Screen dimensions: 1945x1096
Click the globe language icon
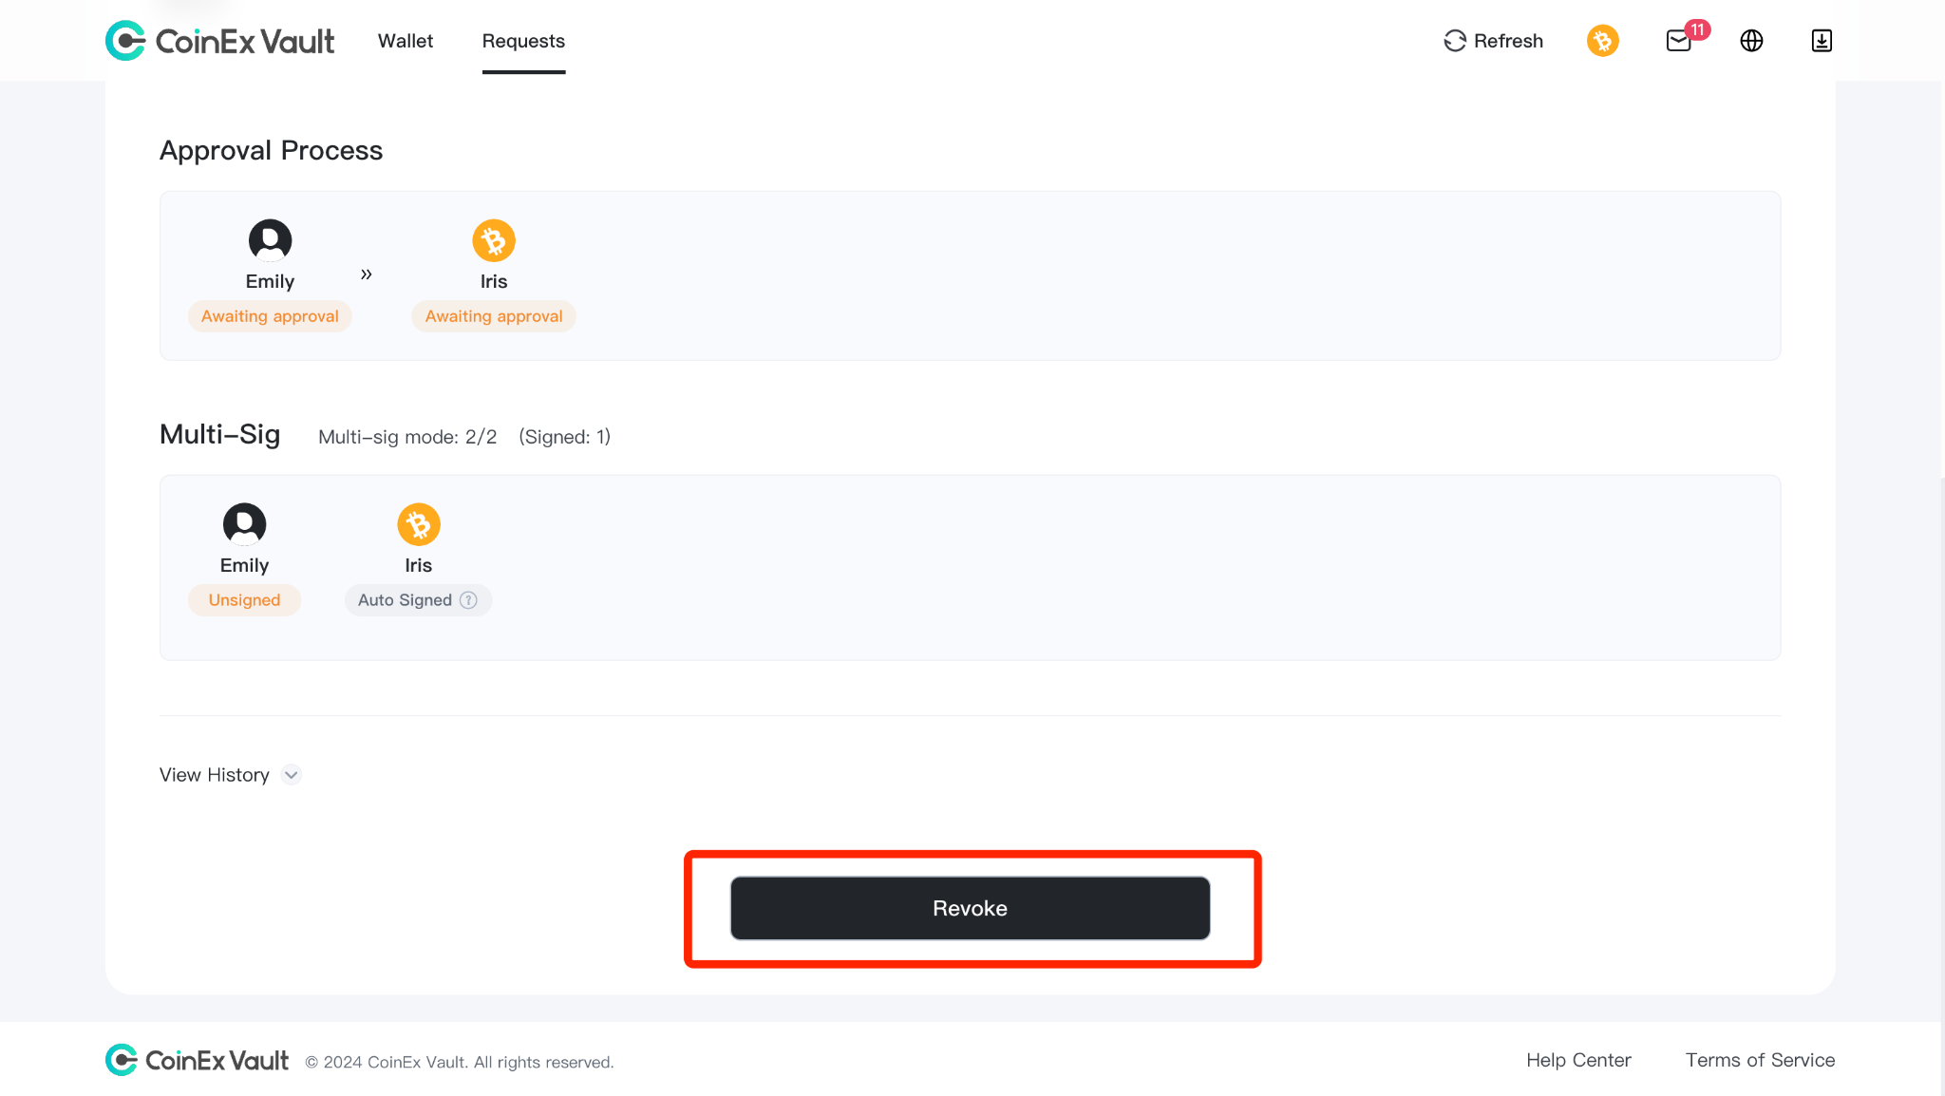coord(1752,41)
